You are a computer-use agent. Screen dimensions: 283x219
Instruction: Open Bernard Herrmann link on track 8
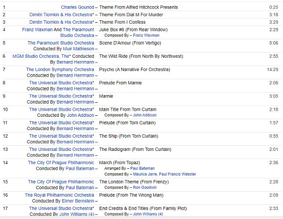click(75, 88)
